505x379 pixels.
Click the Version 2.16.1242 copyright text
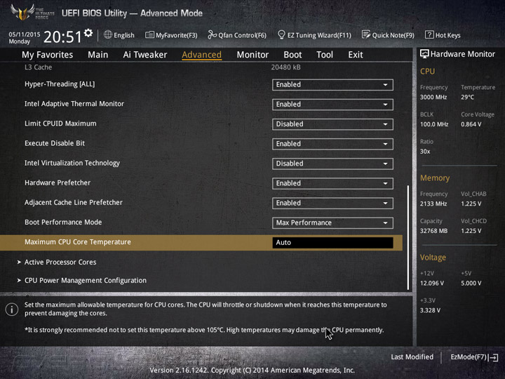click(x=252, y=371)
